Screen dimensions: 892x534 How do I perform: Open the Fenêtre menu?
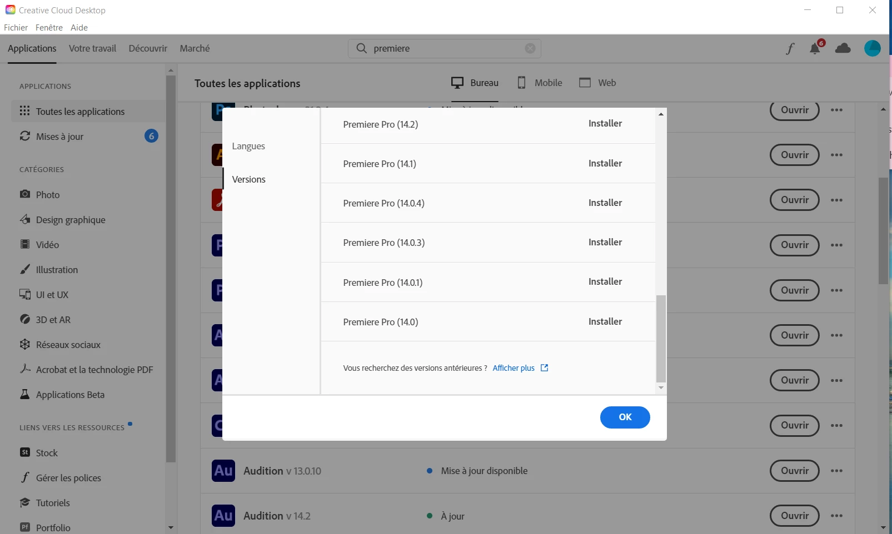(49, 27)
